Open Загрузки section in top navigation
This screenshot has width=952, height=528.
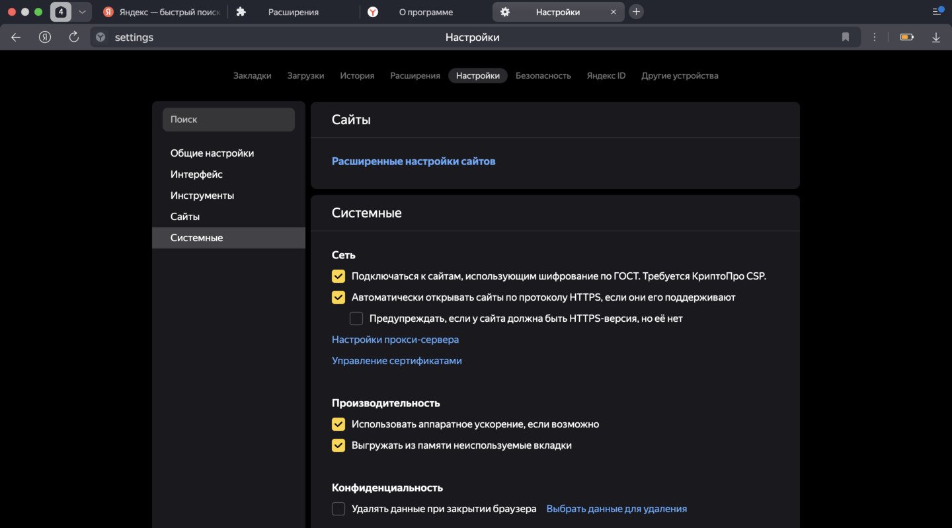point(305,75)
